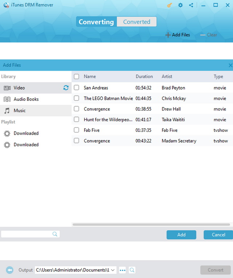Click the library search input field
The width and height of the screenshot is (233, 278).
pos(27,234)
